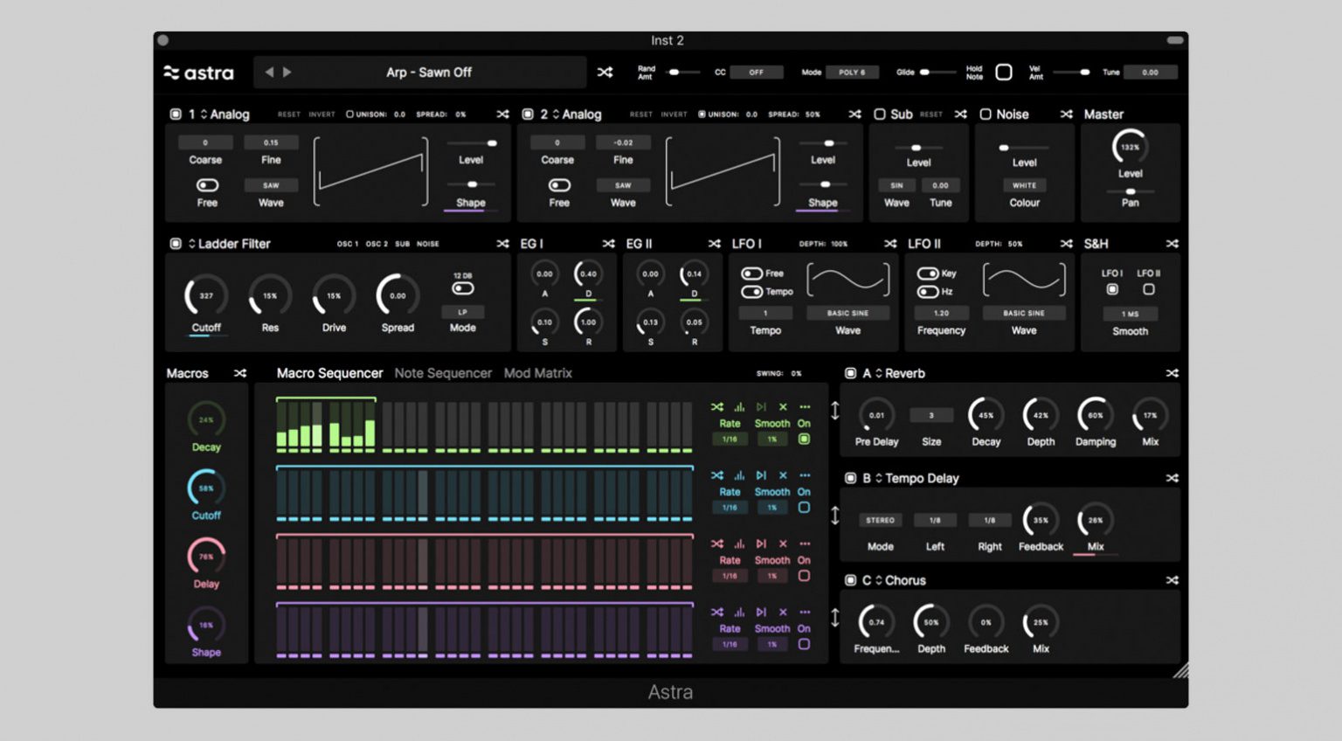Click the shuffle icon in the LFO I panel

(x=890, y=244)
